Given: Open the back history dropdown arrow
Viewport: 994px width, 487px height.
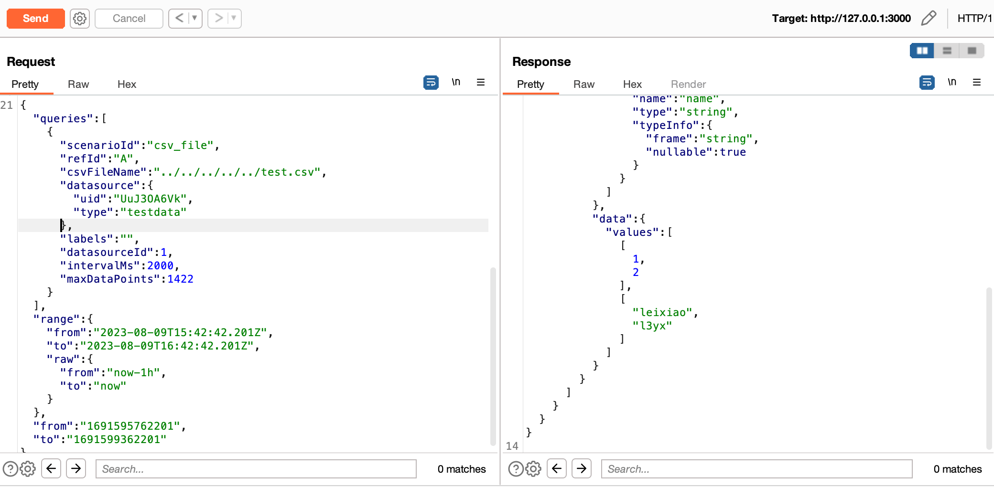Looking at the screenshot, I should coord(194,18).
